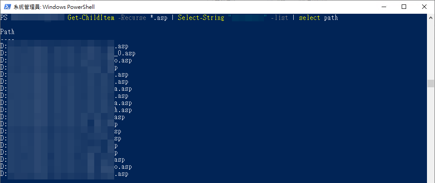Click the path argument ending the command

(x=331, y=18)
